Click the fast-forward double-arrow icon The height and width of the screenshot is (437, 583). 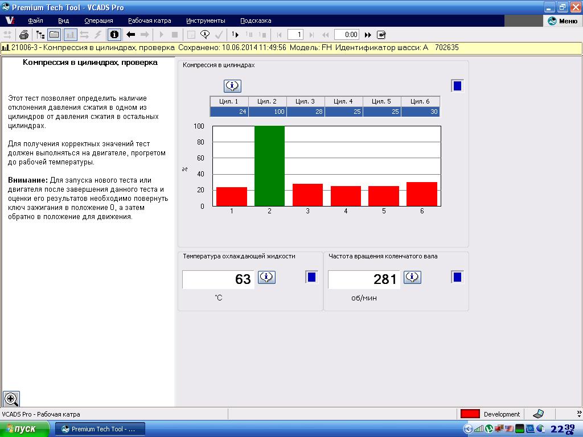[368, 35]
